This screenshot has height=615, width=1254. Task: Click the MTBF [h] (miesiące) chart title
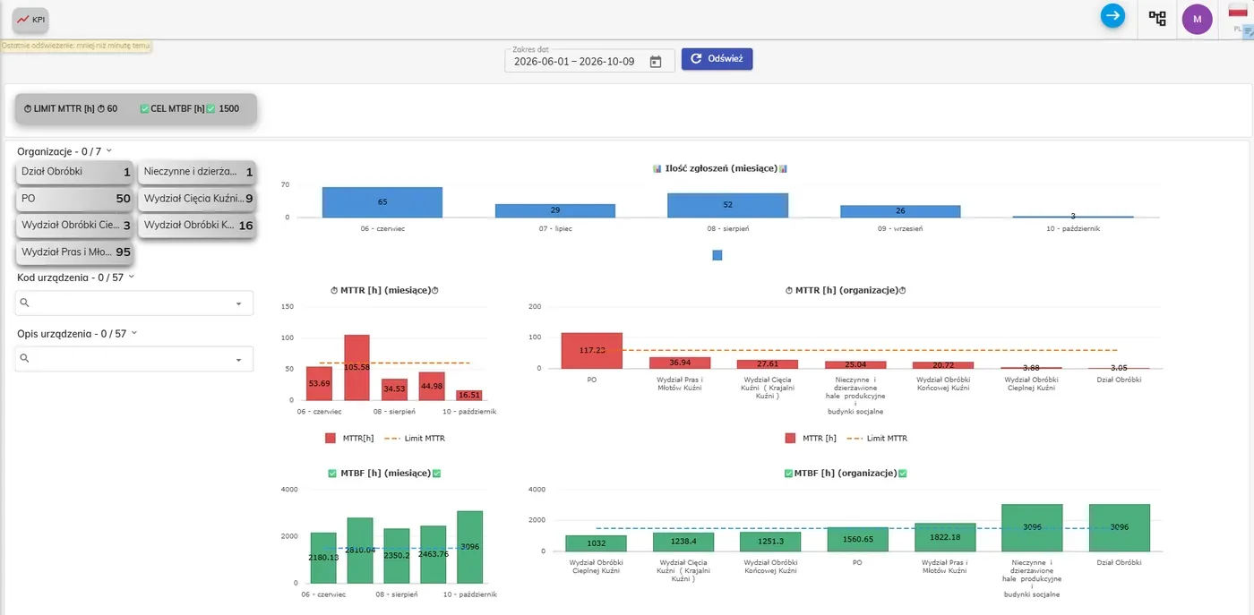[x=385, y=474]
